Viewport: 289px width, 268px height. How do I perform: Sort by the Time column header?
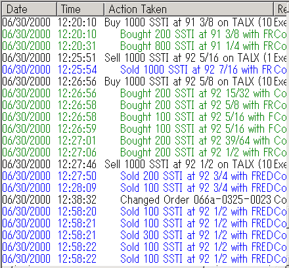pos(80,9)
